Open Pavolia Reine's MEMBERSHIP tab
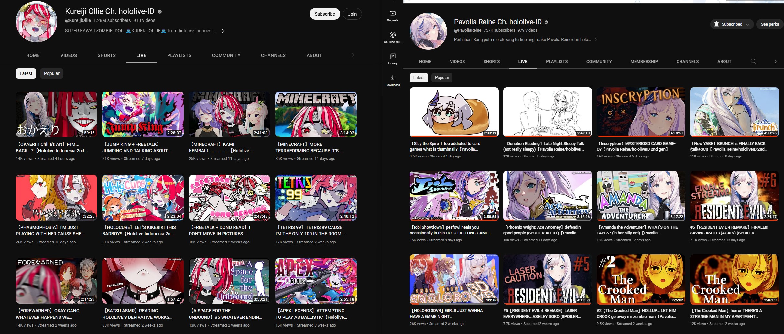This screenshot has width=784, height=334. pyautogui.click(x=644, y=61)
